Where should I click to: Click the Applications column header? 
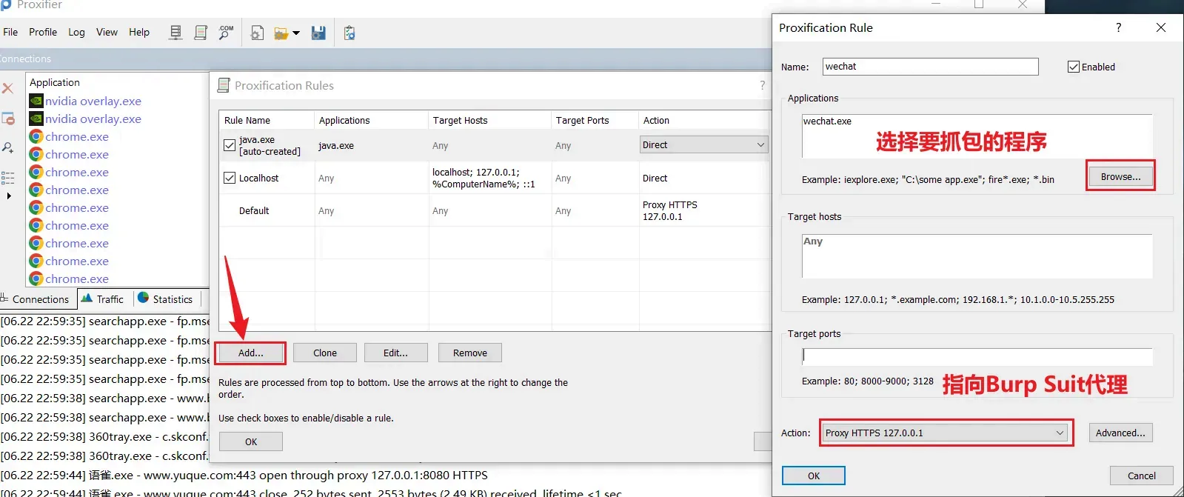tap(372, 120)
